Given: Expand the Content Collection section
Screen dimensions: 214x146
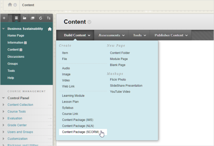Looking at the screenshot, I should (3, 105).
